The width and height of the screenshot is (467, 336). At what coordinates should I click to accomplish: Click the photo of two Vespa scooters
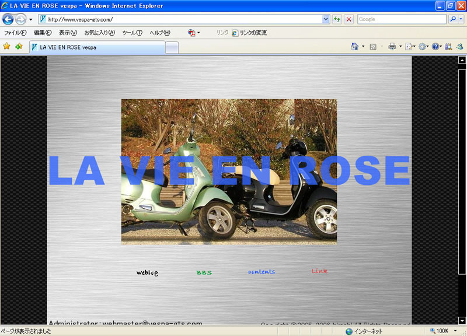click(x=229, y=171)
